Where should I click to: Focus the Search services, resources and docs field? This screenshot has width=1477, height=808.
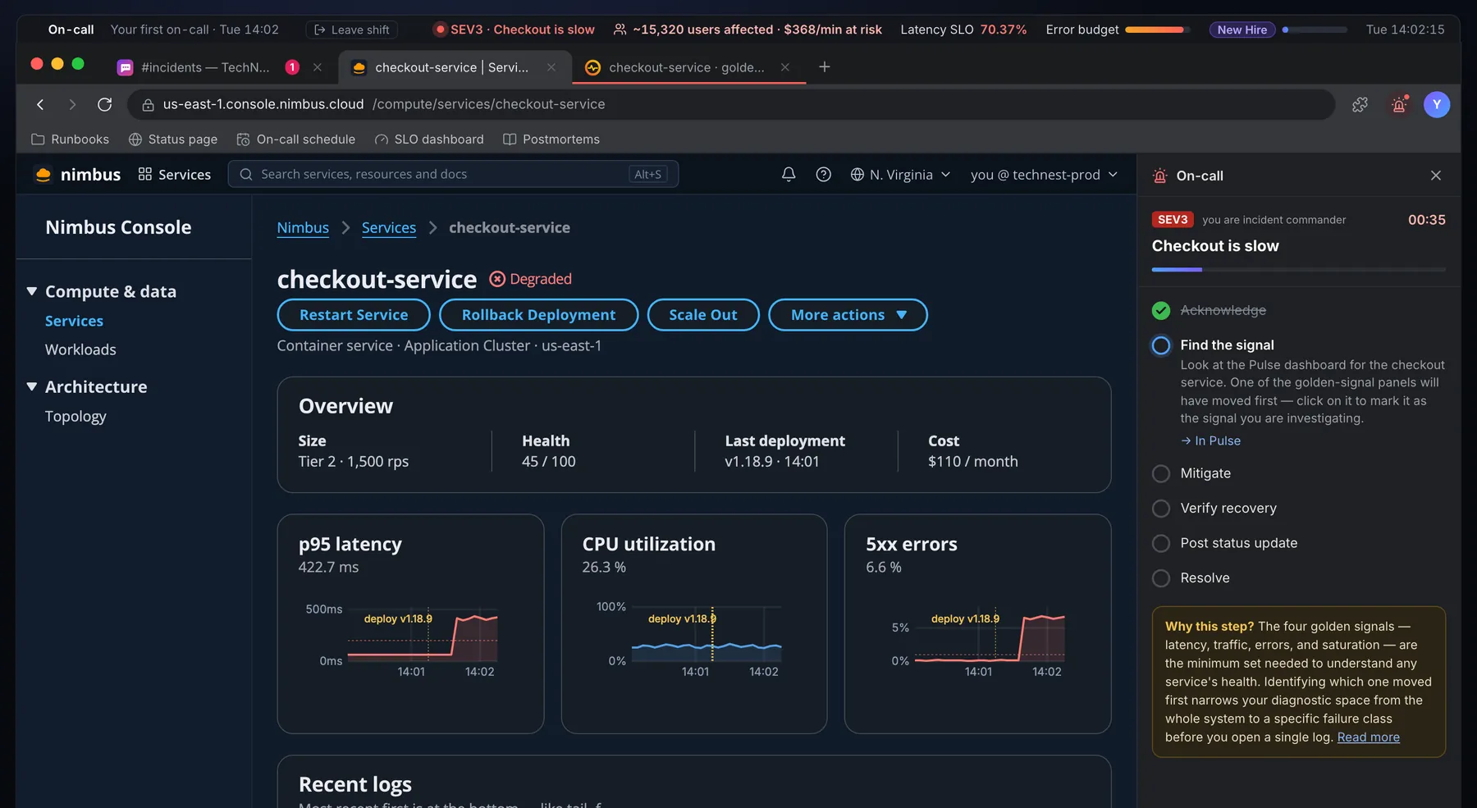pyautogui.click(x=453, y=174)
